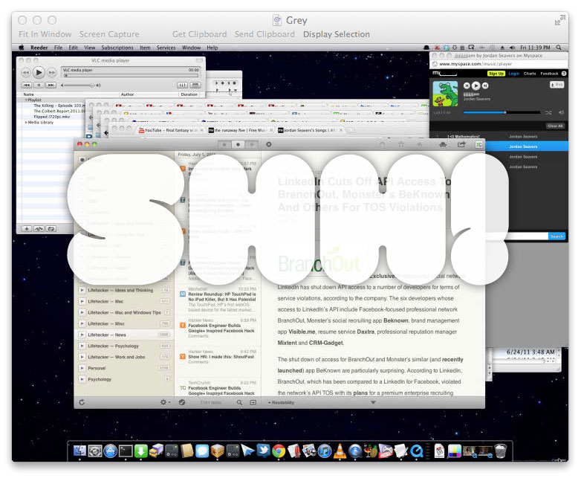This screenshot has width=581, height=481.
Task: Click Screen Capture in Grey toolbar
Action: click(x=109, y=34)
